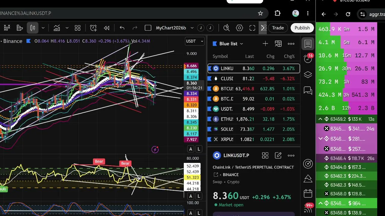Expand the Blue list dropdown
This screenshot has width=385, height=216.
point(241,44)
